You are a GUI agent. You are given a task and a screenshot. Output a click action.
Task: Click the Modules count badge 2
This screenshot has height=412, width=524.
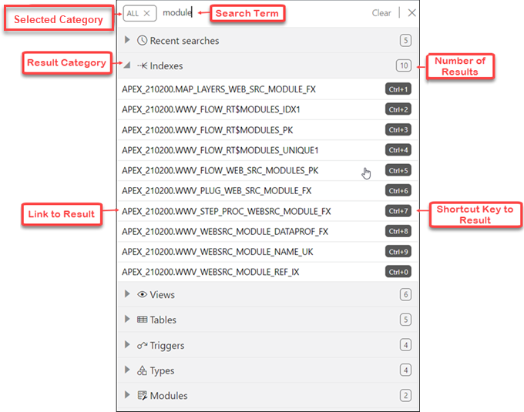(405, 396)
